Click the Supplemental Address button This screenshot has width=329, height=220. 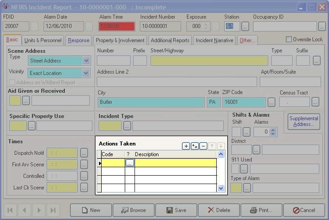coord(304,122)
